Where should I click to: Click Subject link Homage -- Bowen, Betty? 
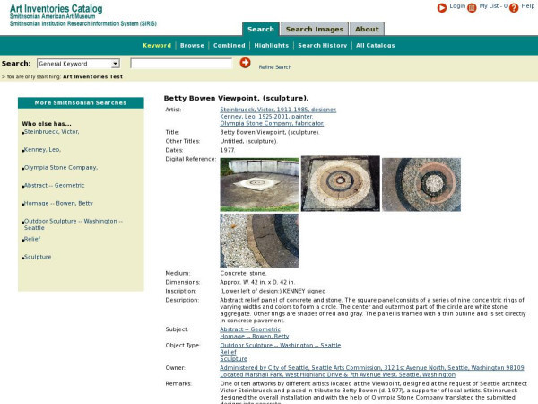point(255,336)
